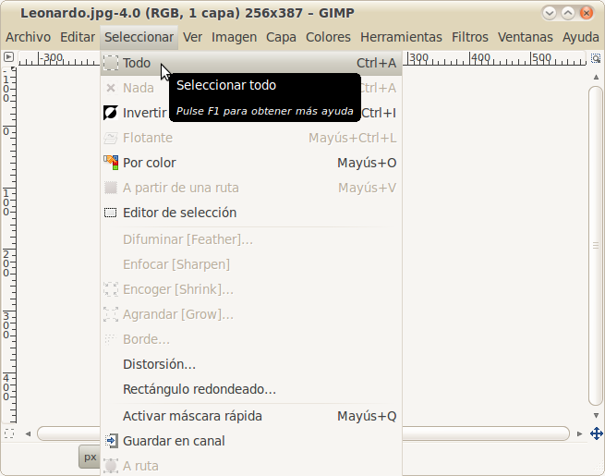Click the navigation cross icon at bottom right
This screenshot has height=476, width=605.
[597, 433]
